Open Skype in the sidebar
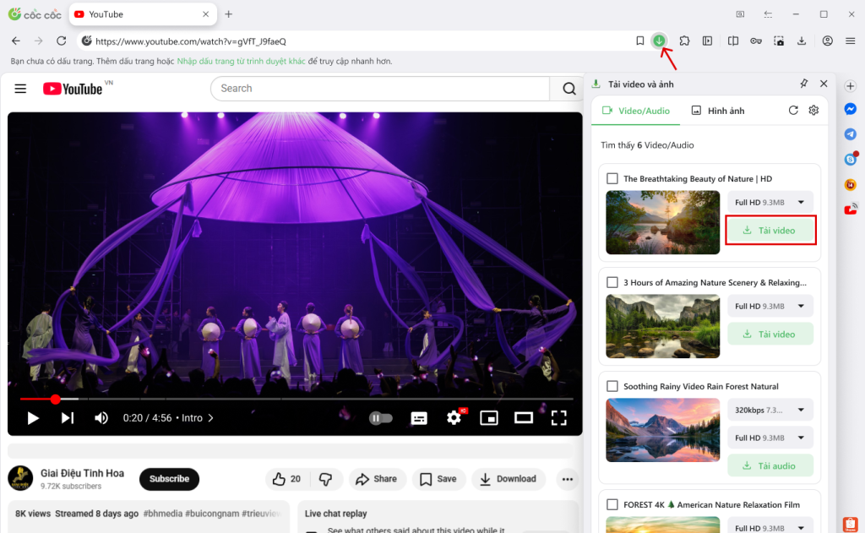This screenshot has width=865, height=533. tap(850, 160)
